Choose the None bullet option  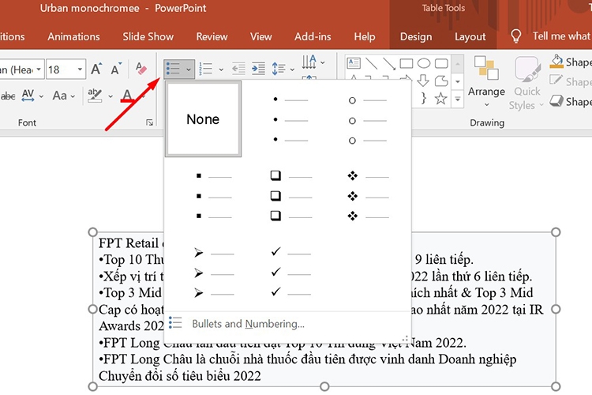click(203, 119)
